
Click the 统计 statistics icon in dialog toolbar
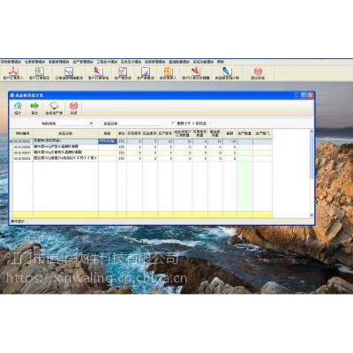click(x=18, y=108)
